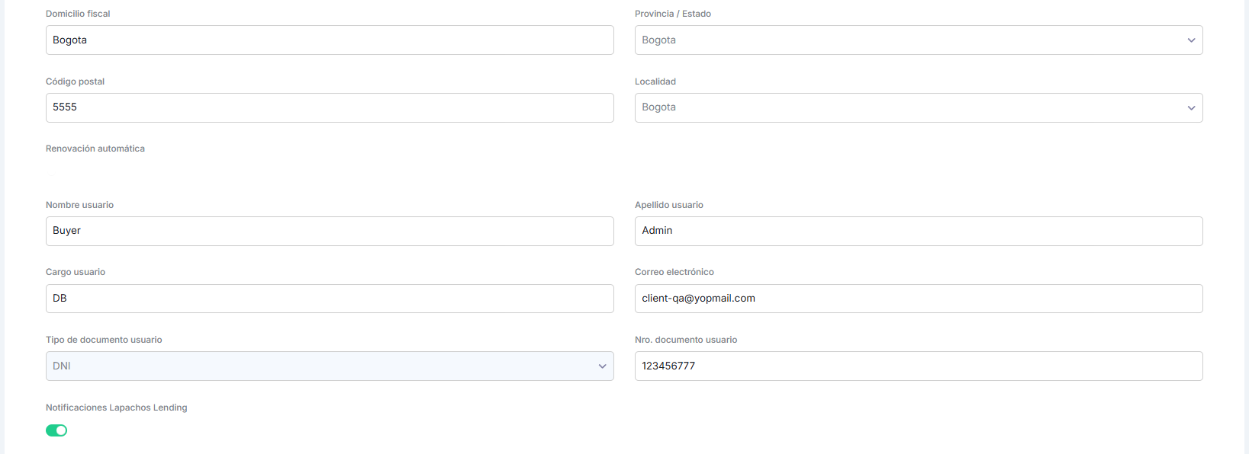Focus the Cargo usuario field with DB
Screen dimensions: 1249x454
330,299
